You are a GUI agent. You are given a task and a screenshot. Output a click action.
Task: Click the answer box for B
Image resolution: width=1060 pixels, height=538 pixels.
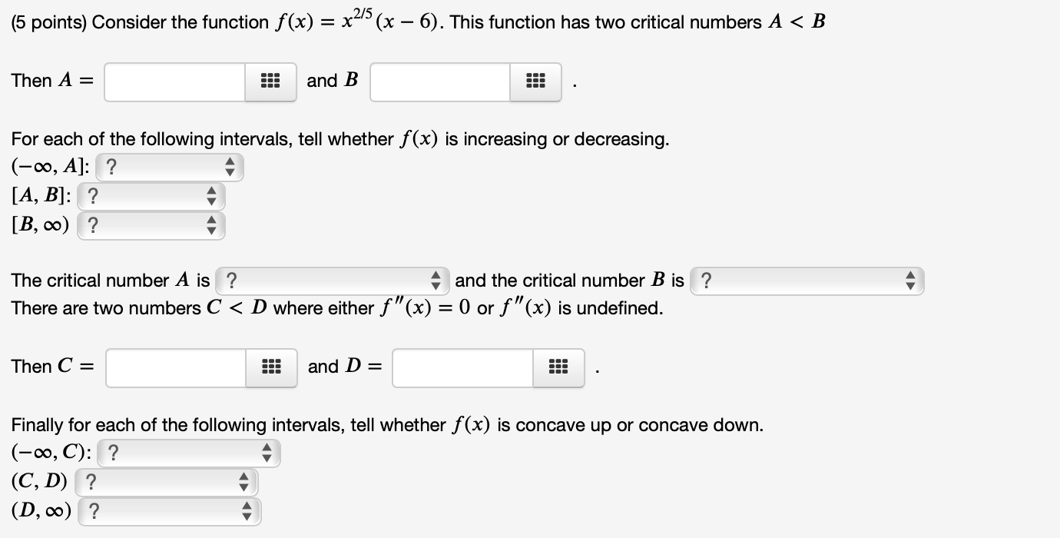point(438,81)
